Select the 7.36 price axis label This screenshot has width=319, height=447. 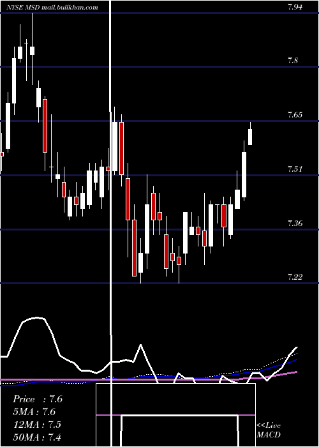tap(295, 223)
